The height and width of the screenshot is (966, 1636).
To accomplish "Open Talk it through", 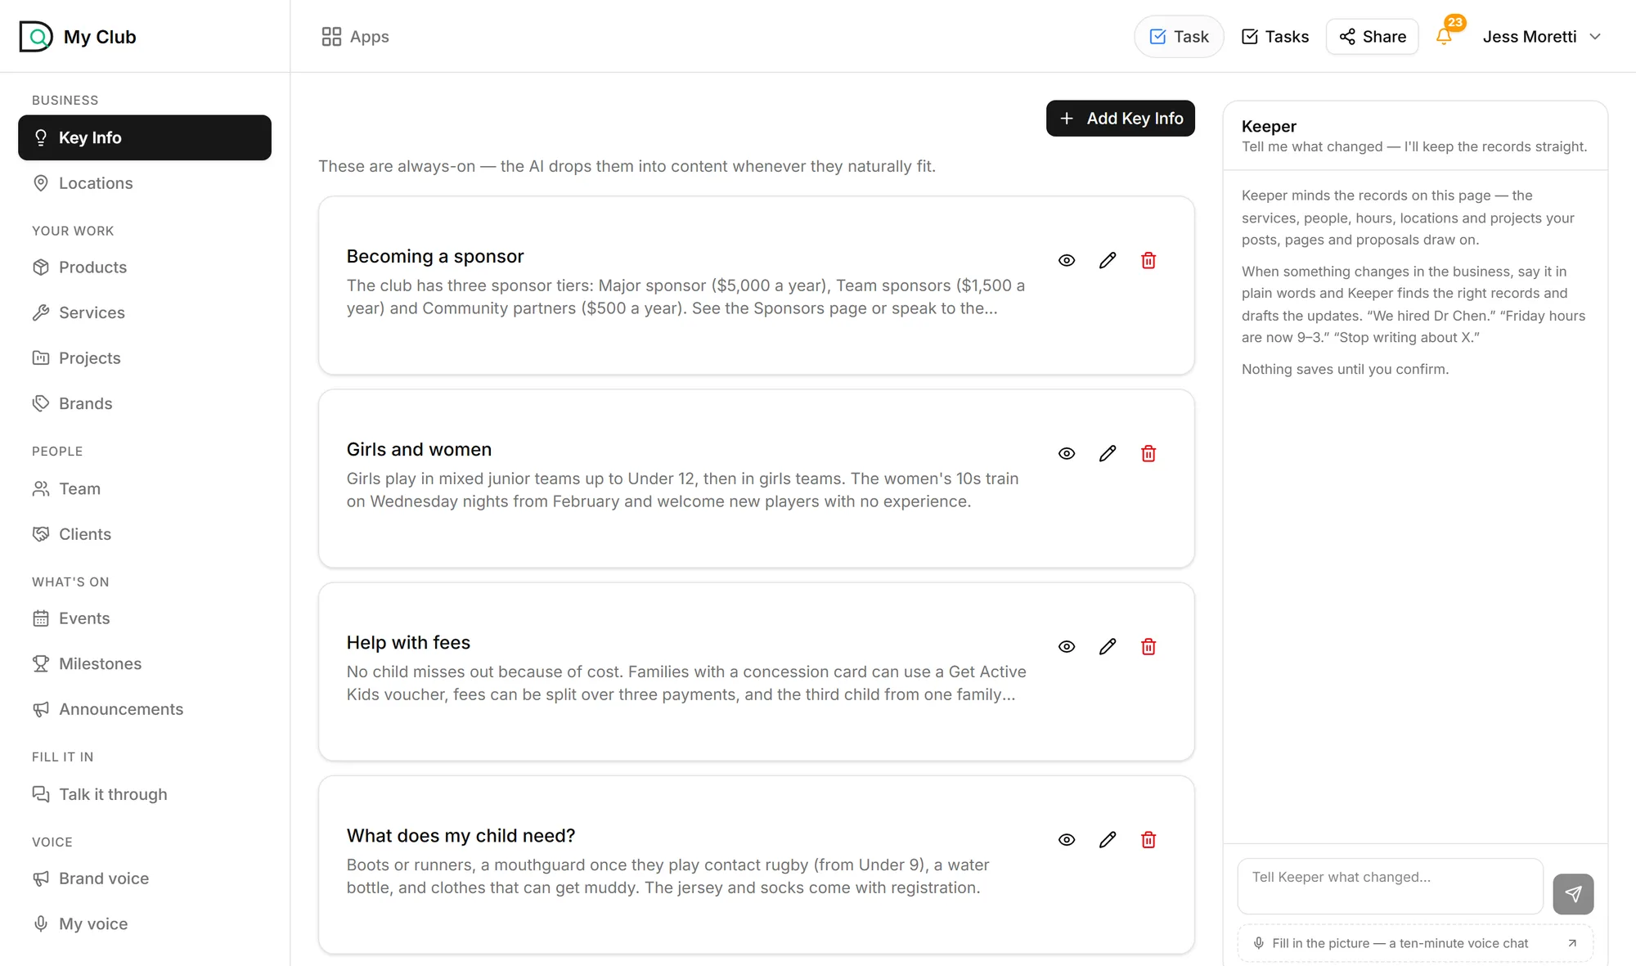I will [x=145, y=794].
